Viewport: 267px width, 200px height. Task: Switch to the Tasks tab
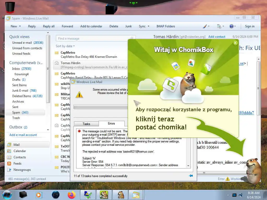pyautogui.click(x=86, y=124)
